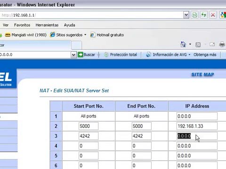This screenshot has height=169, width=226.
Task: Click the empty new tab button
Action: point(76,45)
